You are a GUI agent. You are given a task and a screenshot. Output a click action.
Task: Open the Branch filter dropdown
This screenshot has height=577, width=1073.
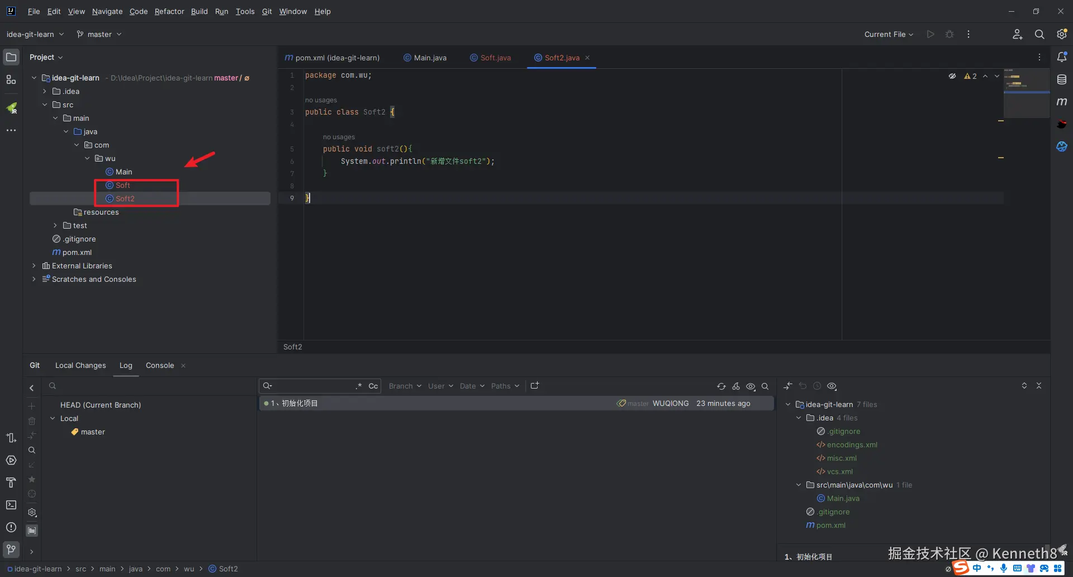point(405,386)
